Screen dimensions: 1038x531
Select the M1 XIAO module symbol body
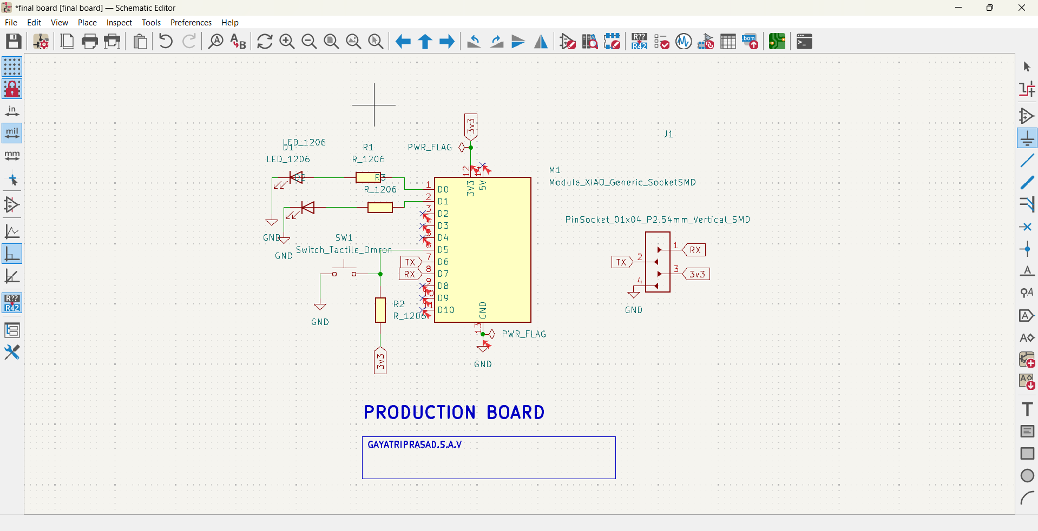(483, 250)
